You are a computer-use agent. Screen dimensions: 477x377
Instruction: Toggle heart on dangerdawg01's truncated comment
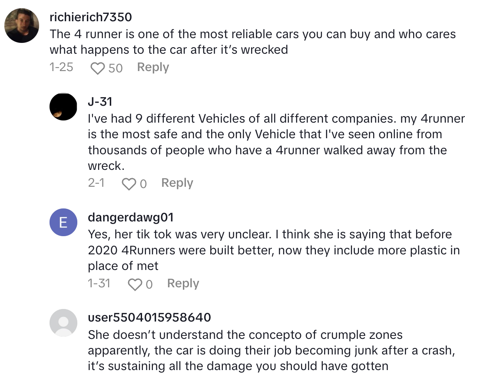[136, 284]
